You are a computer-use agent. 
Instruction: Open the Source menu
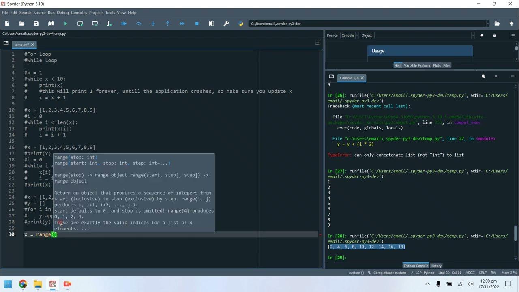[x=39, y=13]
